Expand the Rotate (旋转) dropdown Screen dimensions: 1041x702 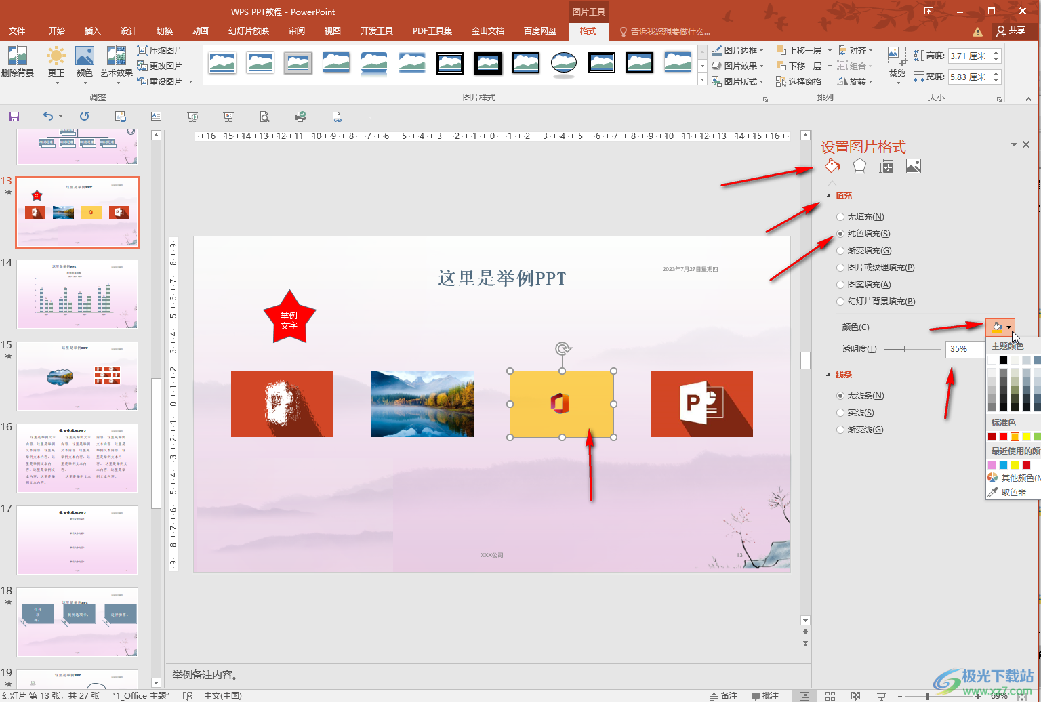[855, 81]
